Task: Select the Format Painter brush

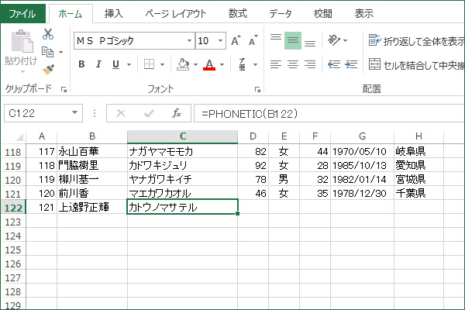Action: coord(48,70)
